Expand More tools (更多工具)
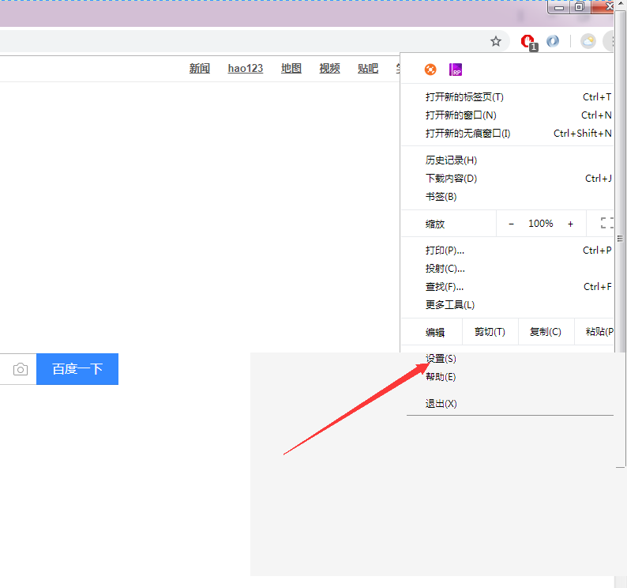 (508, 305)
